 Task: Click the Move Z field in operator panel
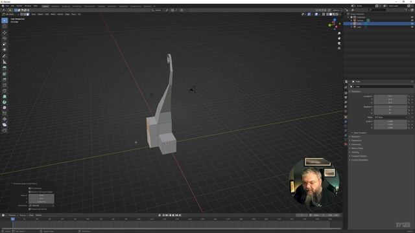point(41,201)
